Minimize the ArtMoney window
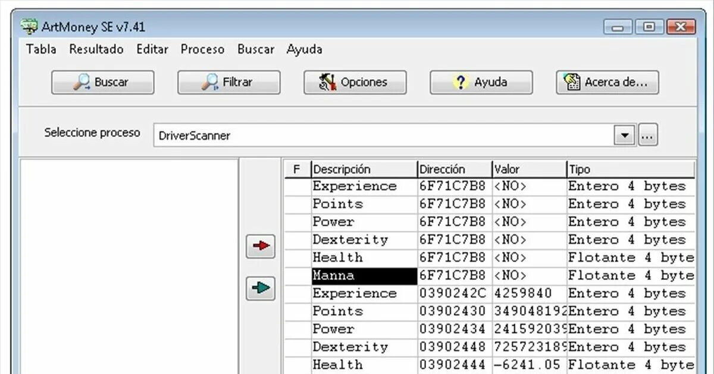 (618, 27)
